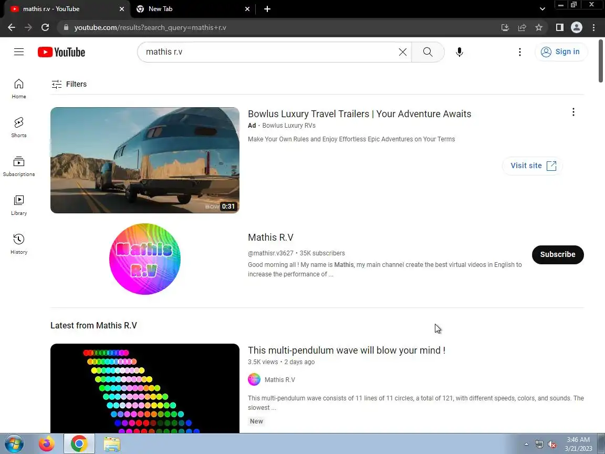Open Windows Start button
The image size is (605, 454).
[14, 443]
